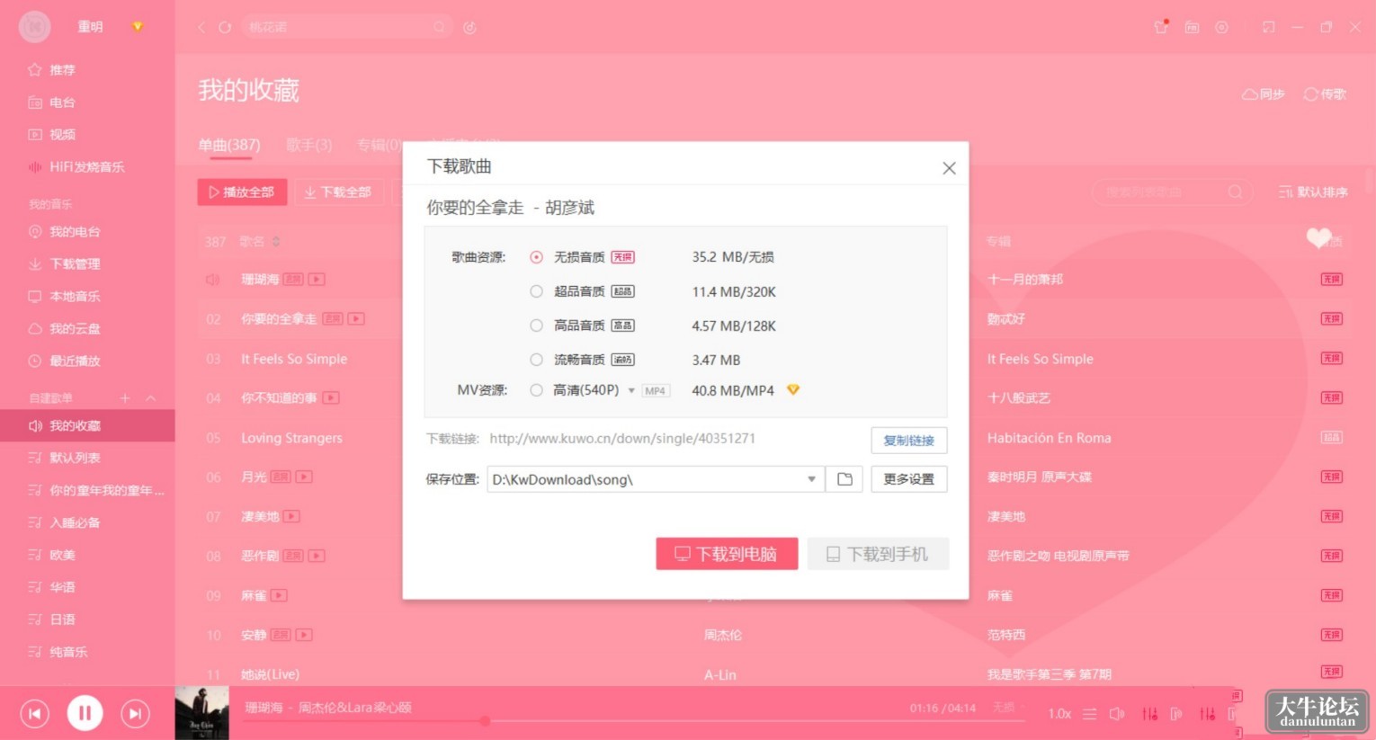This screenshot has height=740, width=1376.
Task: Click the top search input field
Action: coord(346,27)
